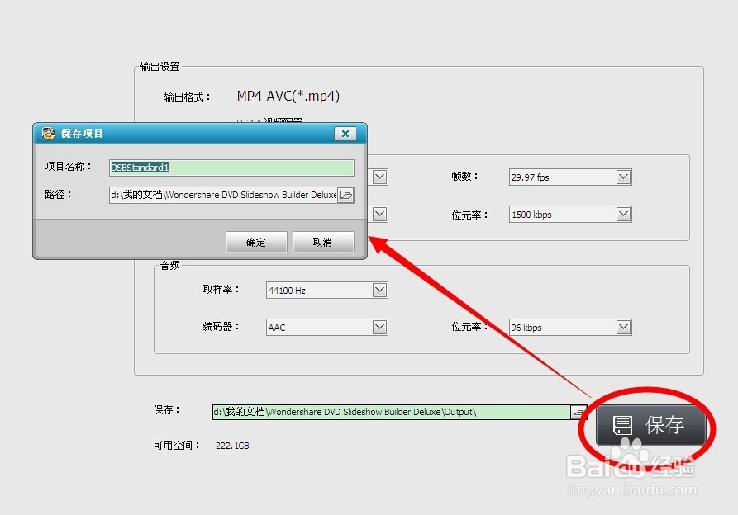
Task: Browse folder icon beside output save path
Action: 578,412
